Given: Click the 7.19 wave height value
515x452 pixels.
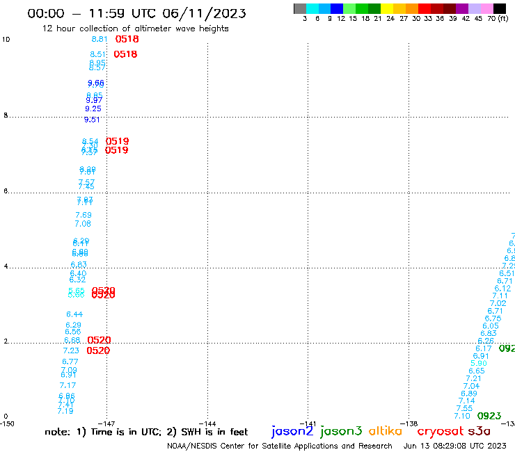Looking at the screenshot, I should coord(65,411).
